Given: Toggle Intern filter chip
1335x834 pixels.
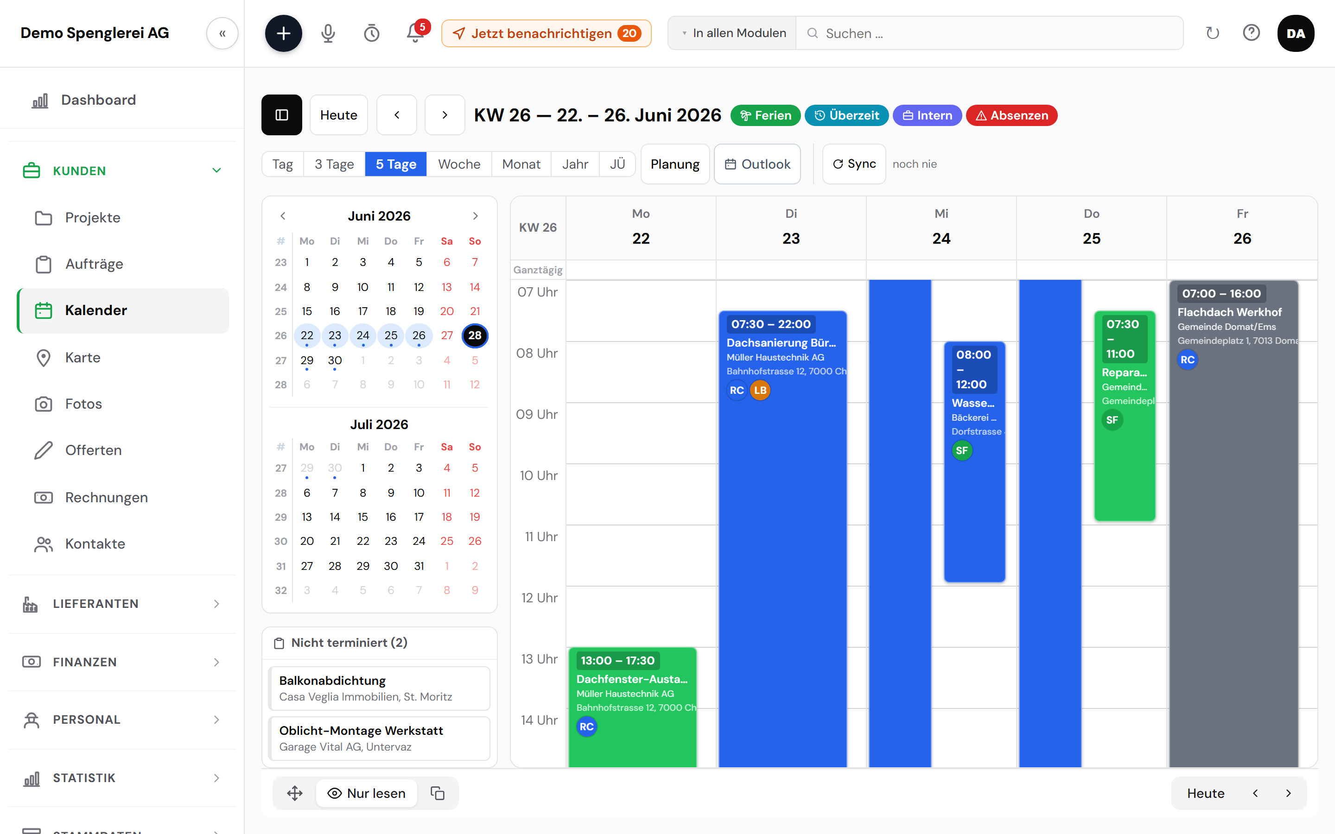Looking at the screenshot, I should point(927,115).
